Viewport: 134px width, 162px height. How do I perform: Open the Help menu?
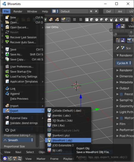45,11
